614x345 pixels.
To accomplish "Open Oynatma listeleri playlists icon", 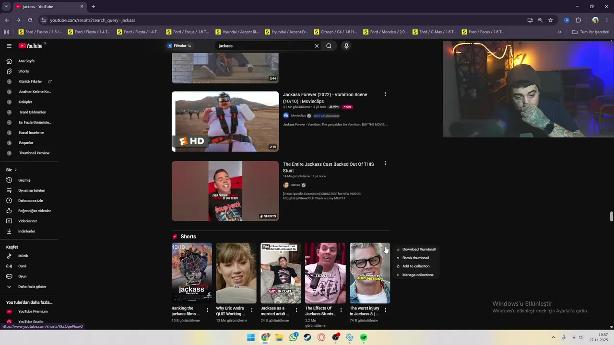I will click(9, 191).
